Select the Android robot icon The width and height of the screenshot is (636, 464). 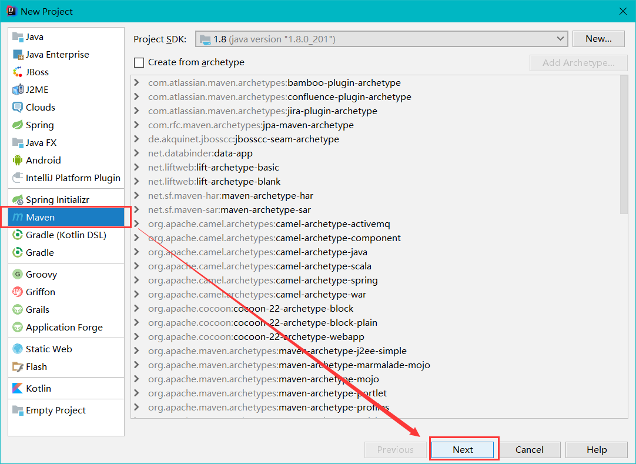click(x=18, y=161)
